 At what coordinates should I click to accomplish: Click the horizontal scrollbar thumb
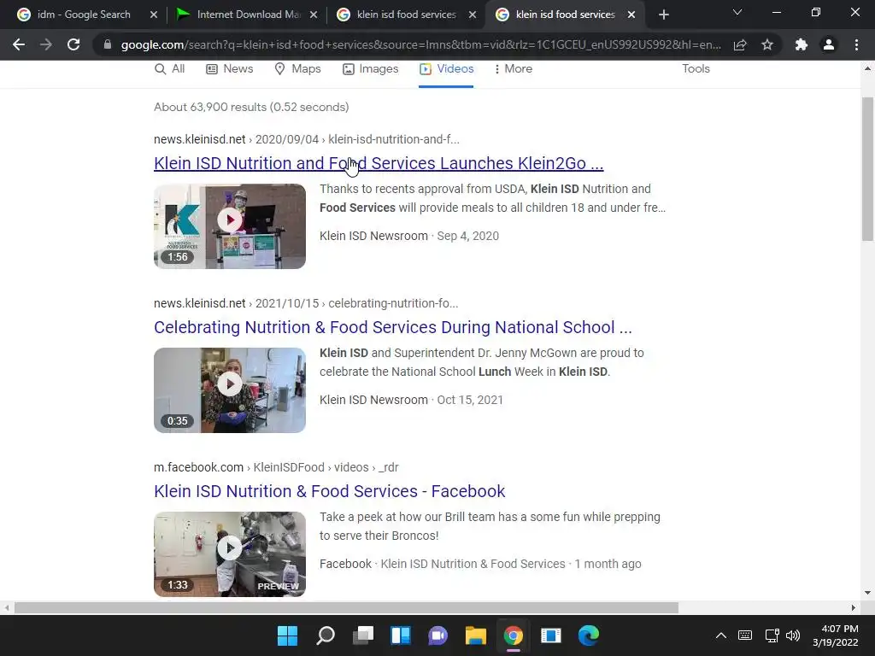346,607
